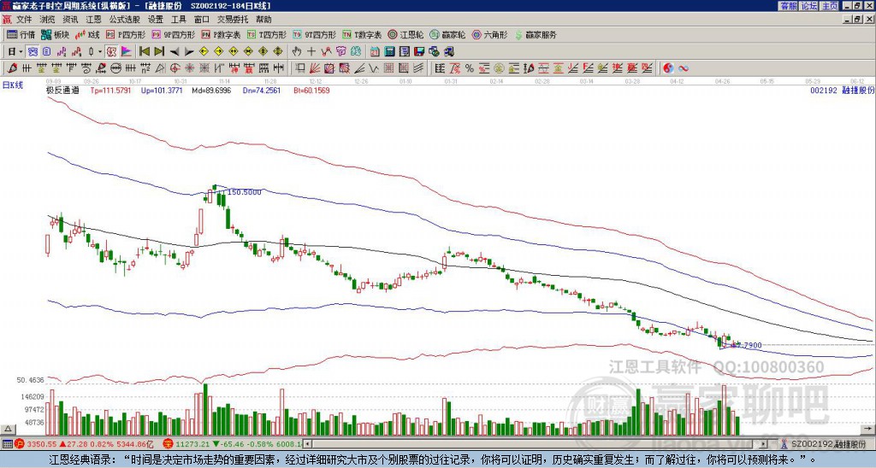This screenshot has width=876, height=468.
Task: Go to 主页 homepage
Action: (830, 6)
